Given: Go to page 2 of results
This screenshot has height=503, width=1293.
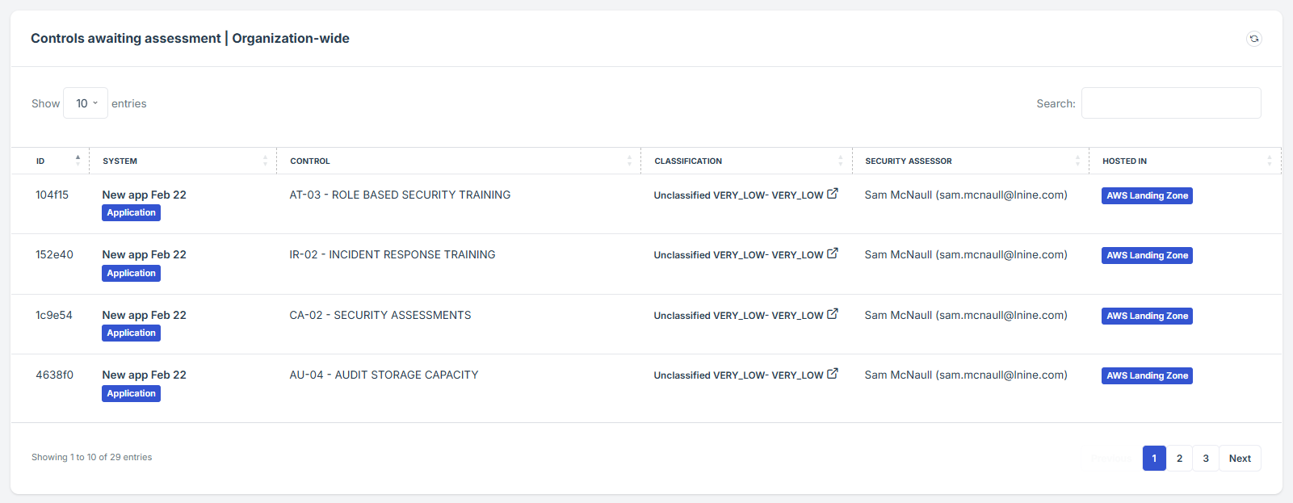Looking at the screenshot, I should (1179, 459).
